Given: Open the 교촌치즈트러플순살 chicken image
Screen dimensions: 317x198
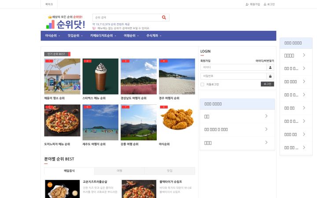Looking at the screenshot, I should pyautogui.click(x=62, y=189).
